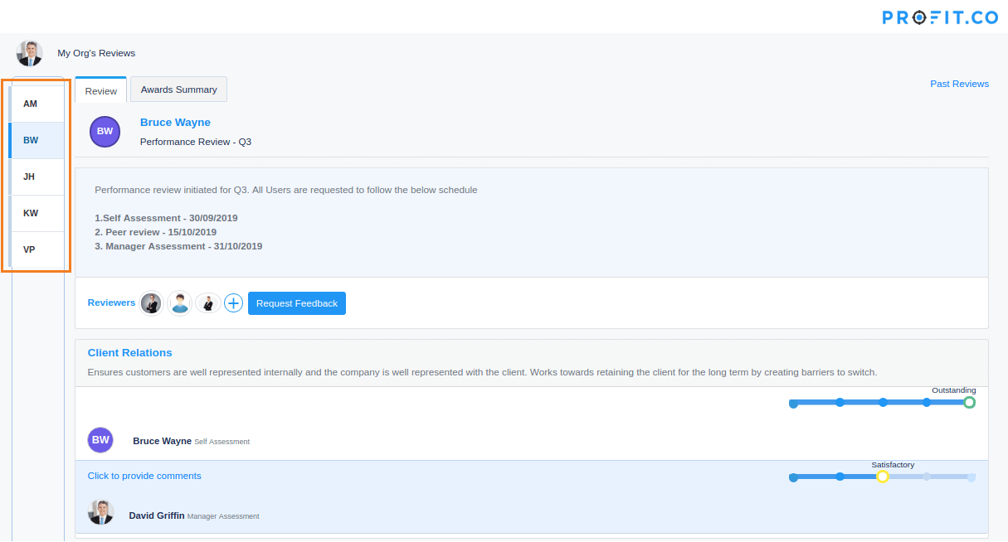Open the Past Reviews link
This screenshot has width=1008, height=542.
coord(959,84)
